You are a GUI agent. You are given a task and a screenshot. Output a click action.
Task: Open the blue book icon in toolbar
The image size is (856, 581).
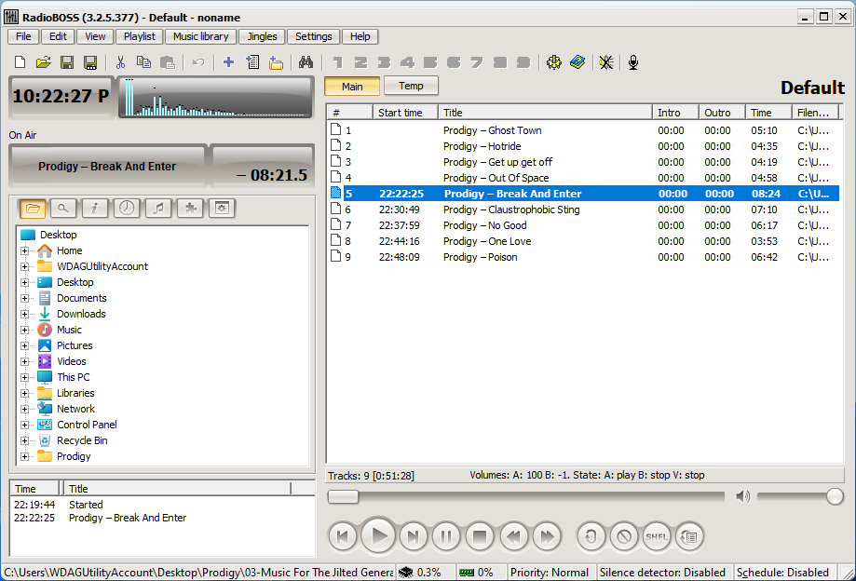(577, 62)
